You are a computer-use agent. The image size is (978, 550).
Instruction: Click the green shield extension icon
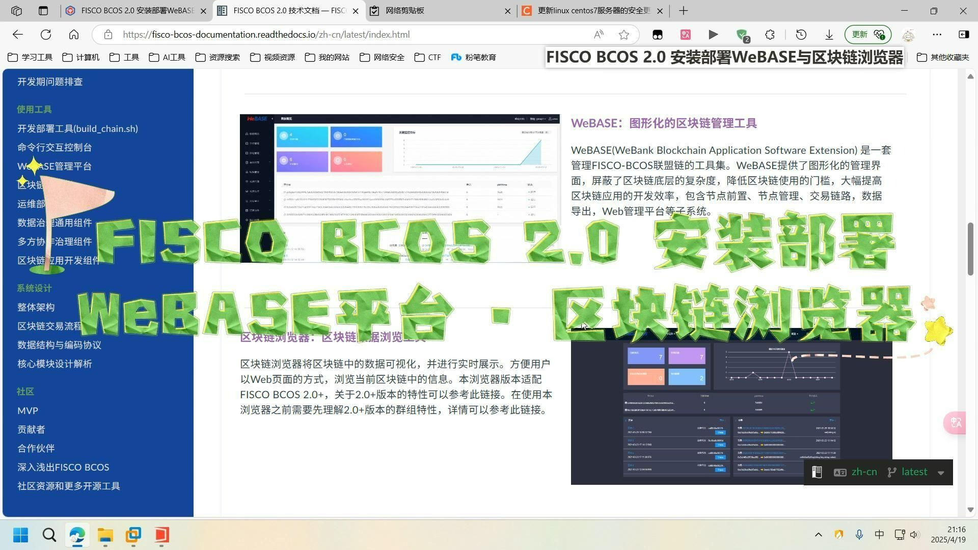point(743,35)
